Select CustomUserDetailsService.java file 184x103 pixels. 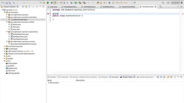pos(24,44)
